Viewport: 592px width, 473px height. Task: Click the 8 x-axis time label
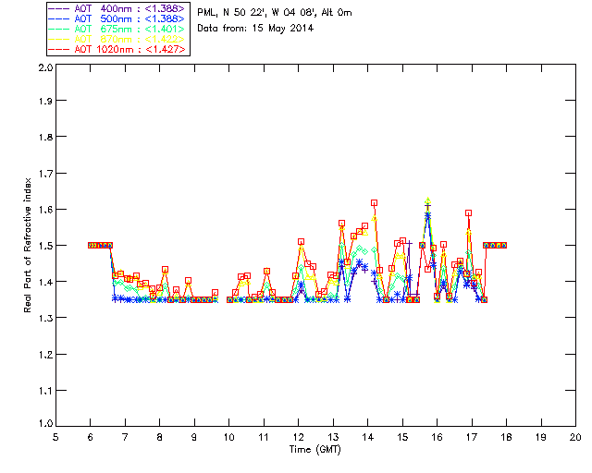[x=160, y=437]
